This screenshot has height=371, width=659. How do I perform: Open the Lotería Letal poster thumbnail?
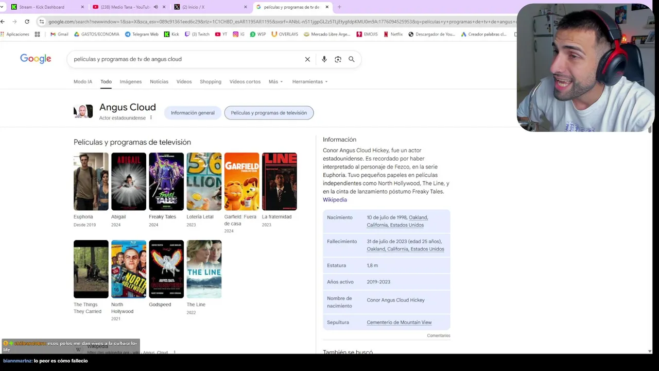click(204, 181)
